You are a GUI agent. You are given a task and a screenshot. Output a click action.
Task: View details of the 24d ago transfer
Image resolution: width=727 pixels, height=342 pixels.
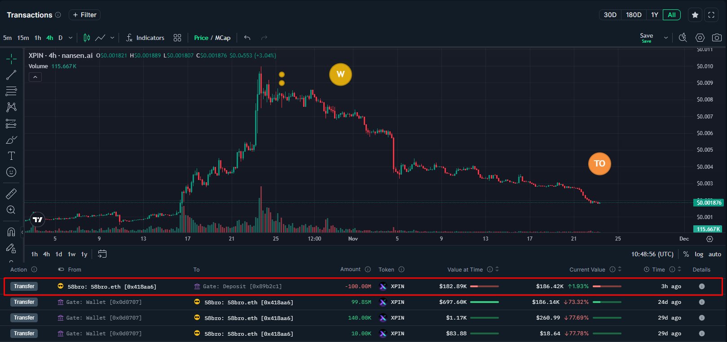701,302
